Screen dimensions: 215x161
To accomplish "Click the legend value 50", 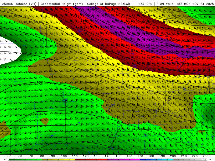I will coord(9,156).
